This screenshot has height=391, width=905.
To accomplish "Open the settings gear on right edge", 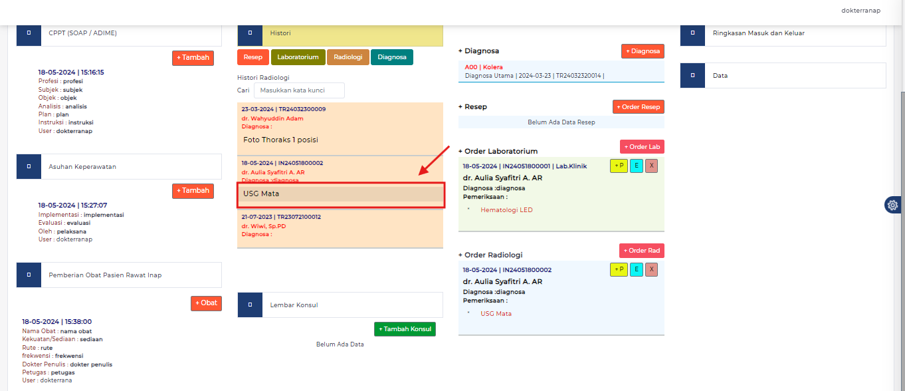I will coord(893,205).
